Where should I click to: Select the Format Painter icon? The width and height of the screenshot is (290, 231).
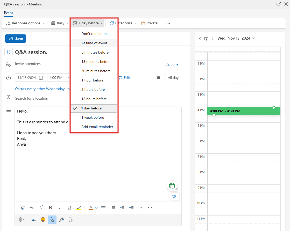click(x=23, y=207)
